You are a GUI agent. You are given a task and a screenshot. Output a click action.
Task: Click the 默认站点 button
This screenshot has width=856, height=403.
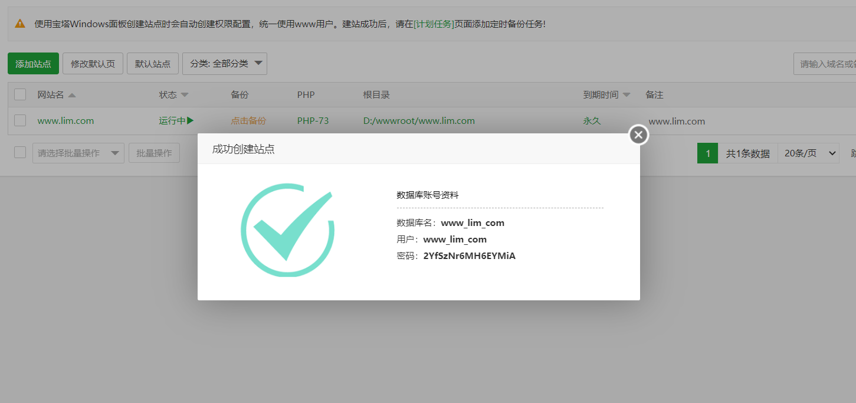pos(153,64)
